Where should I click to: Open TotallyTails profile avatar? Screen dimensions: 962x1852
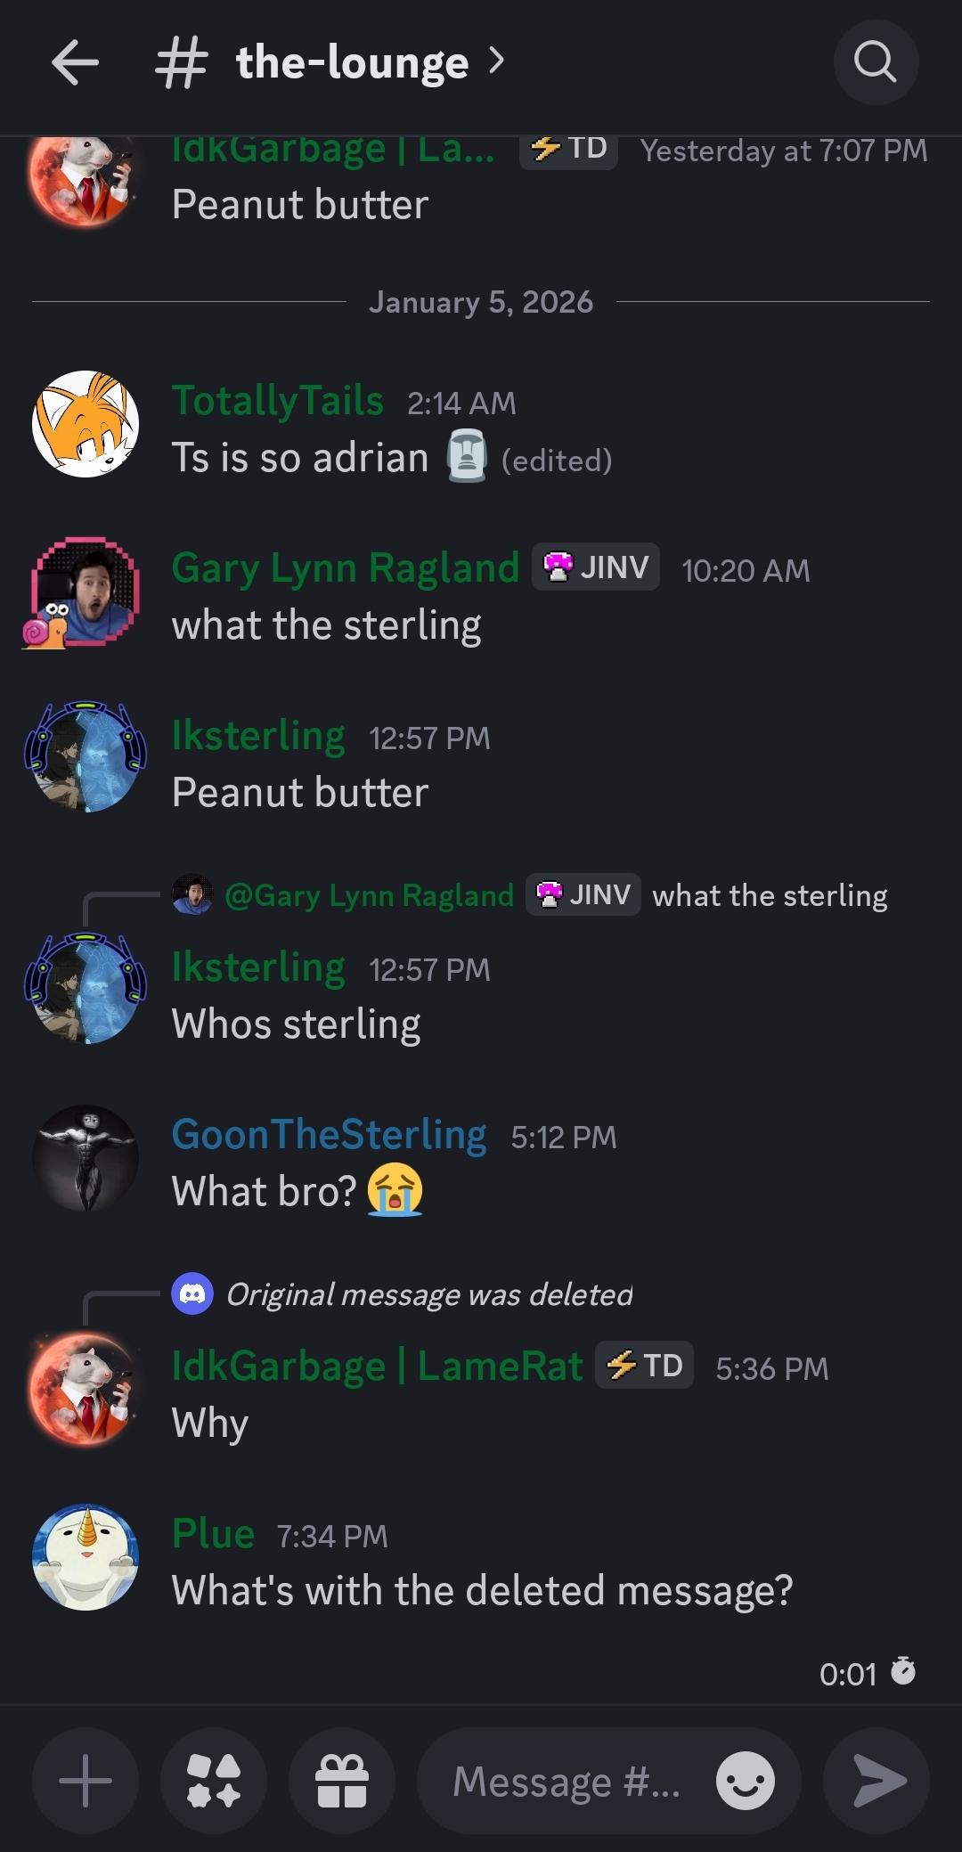pyautogui.click(x=86, y=424)
